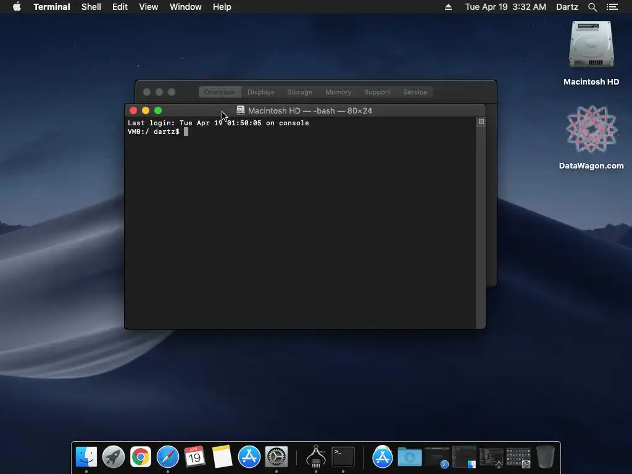Open the Terminal application menu

52,7
